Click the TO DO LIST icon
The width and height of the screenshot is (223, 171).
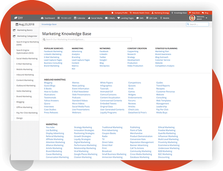pos(59,18)
